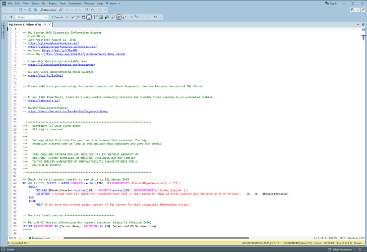The image size is (367, 252).
Task: Close the SQL Server query tab
Action: (x=50, y=24)
